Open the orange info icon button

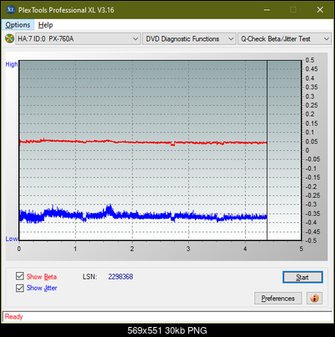(x=314, y=299)
